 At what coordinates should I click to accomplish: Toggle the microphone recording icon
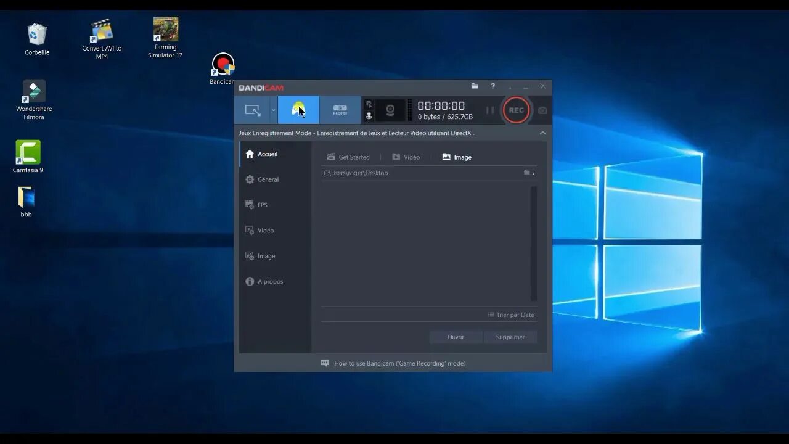[369, 116]
